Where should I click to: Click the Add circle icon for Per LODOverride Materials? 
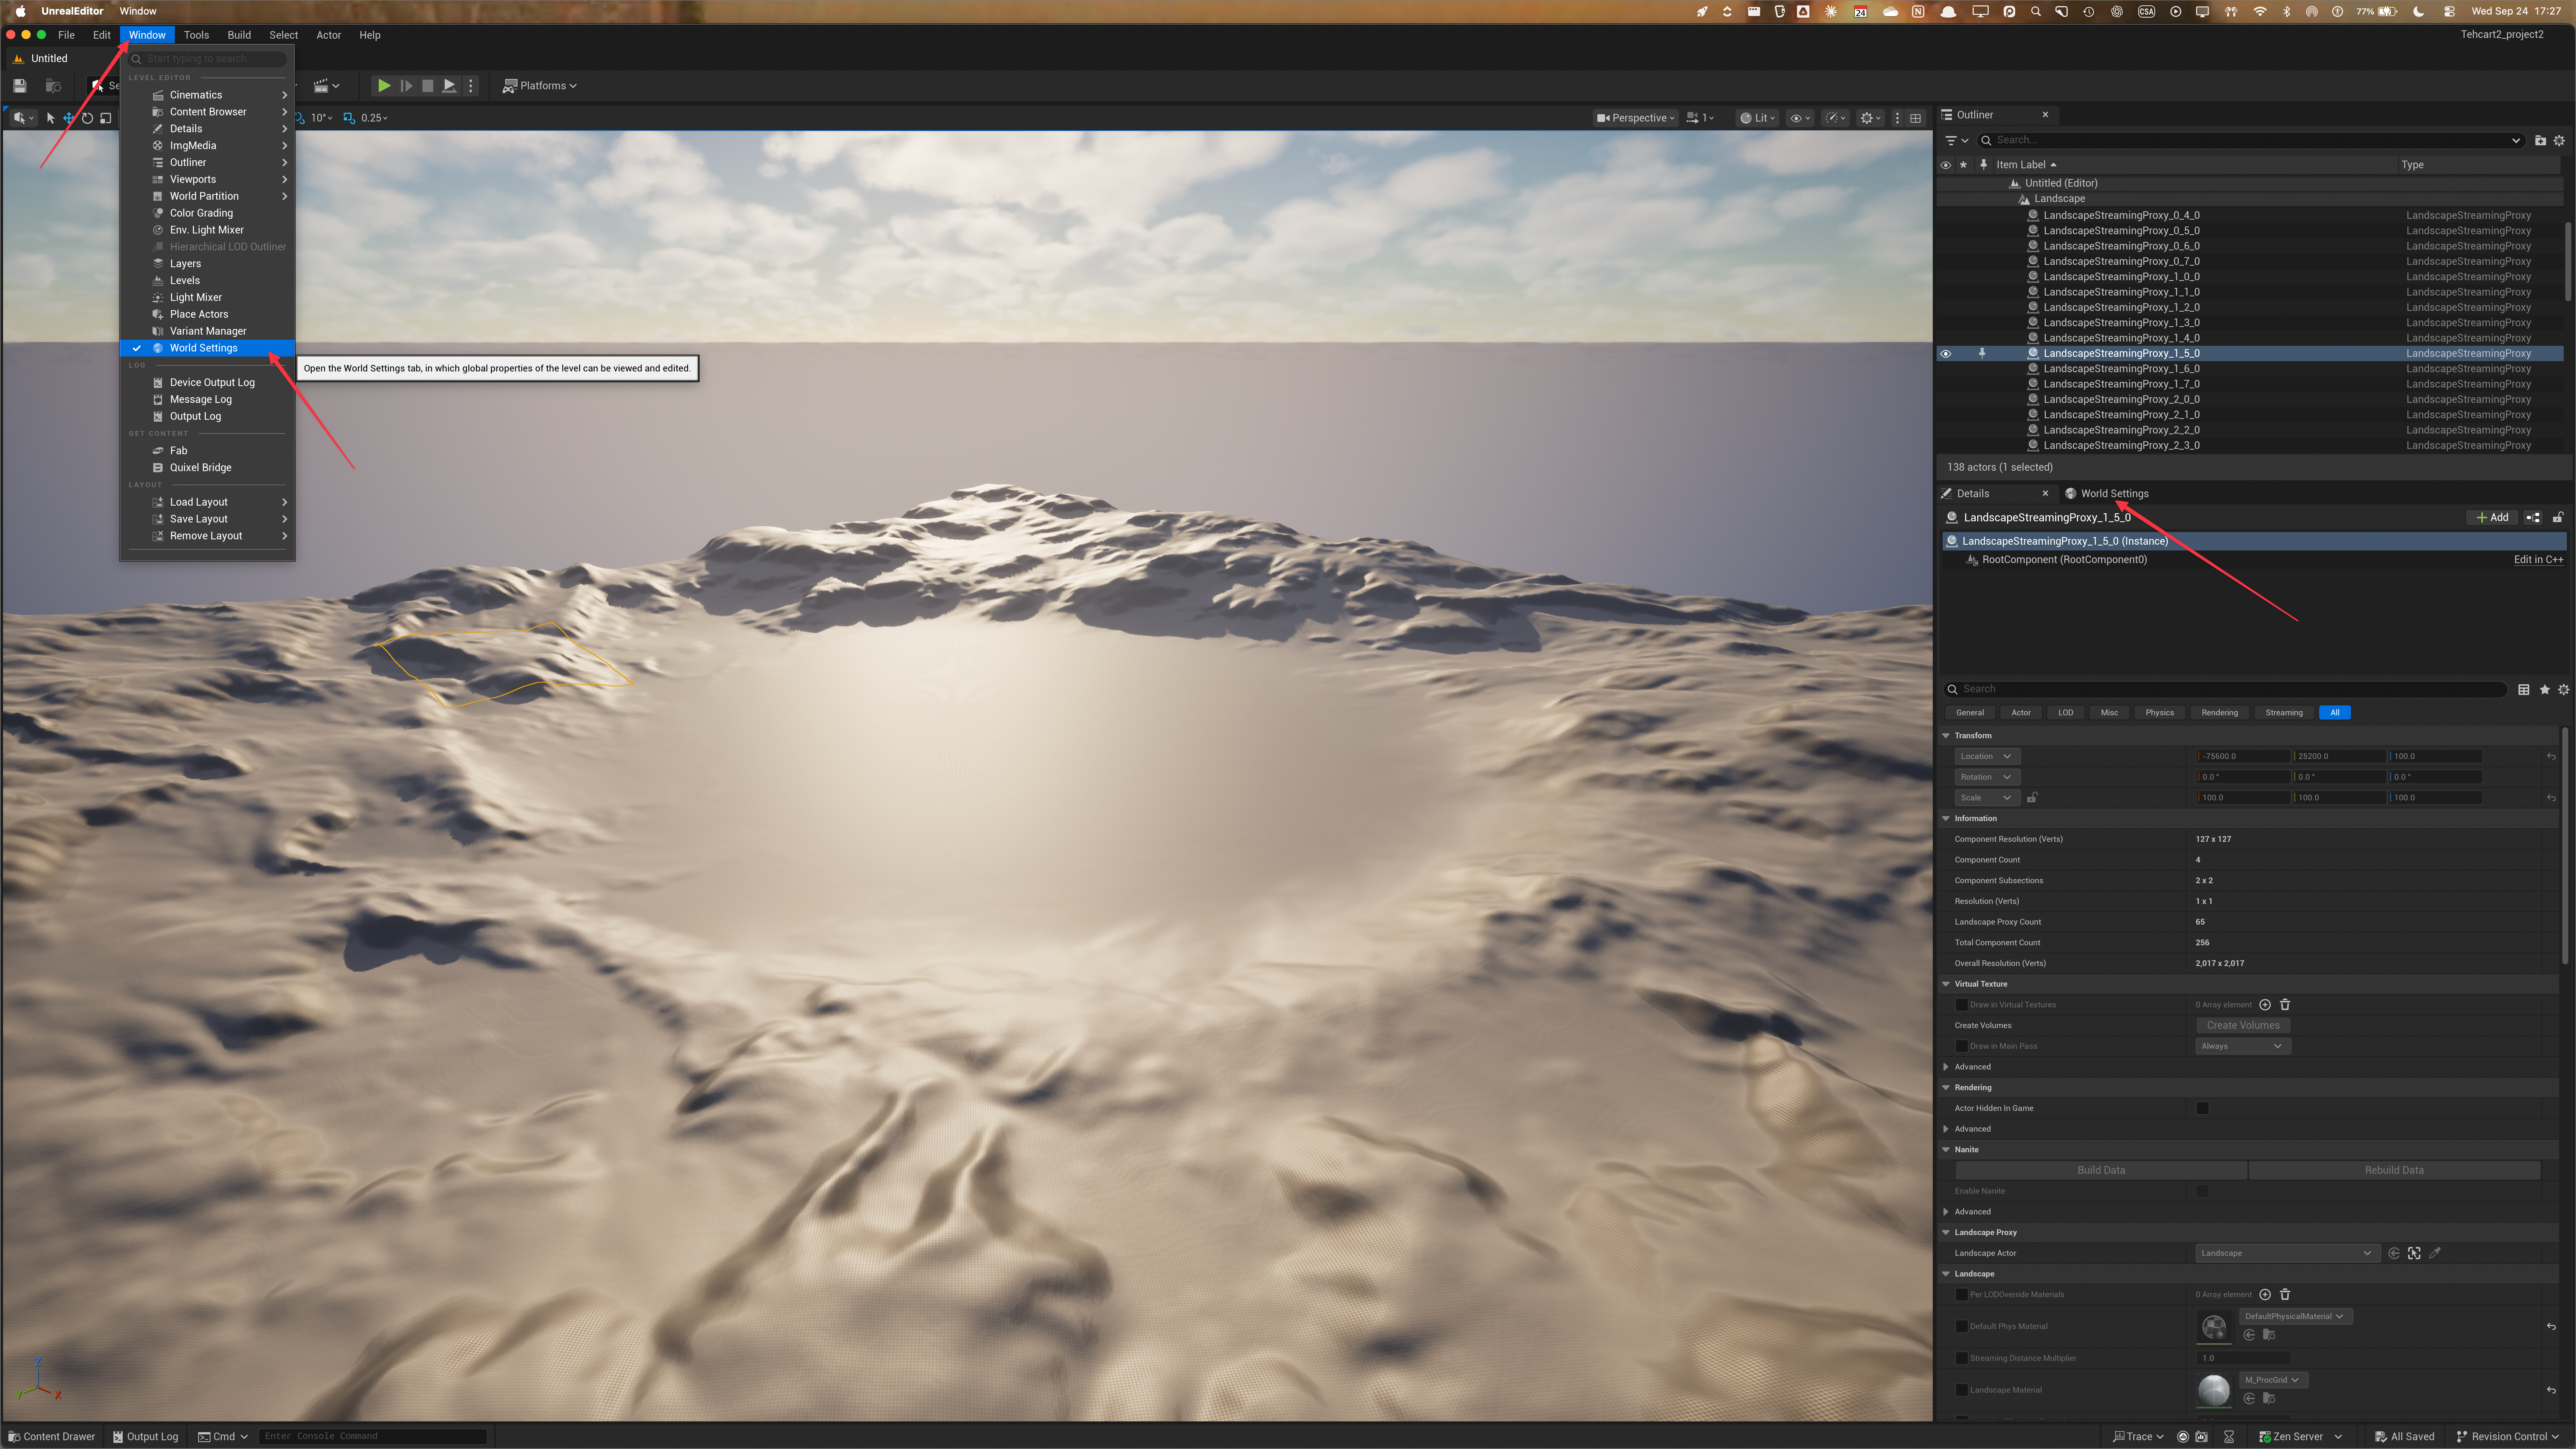(2265, 1295)
